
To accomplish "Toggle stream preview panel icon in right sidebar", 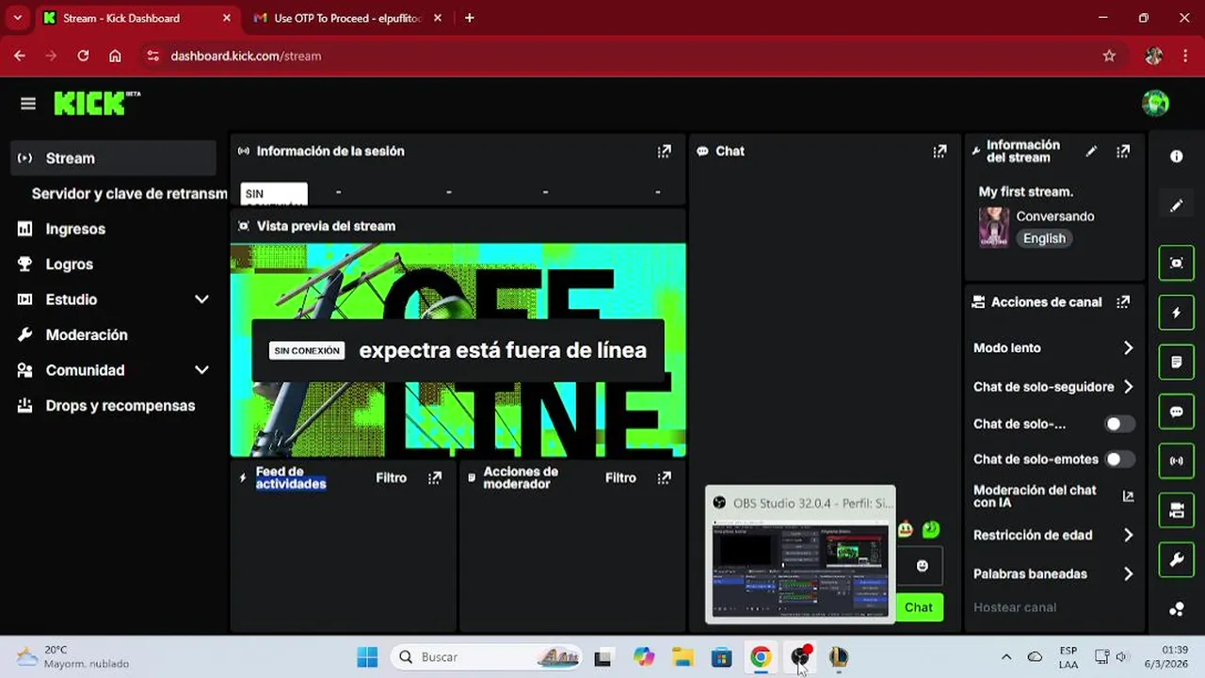I will 1176,263.
